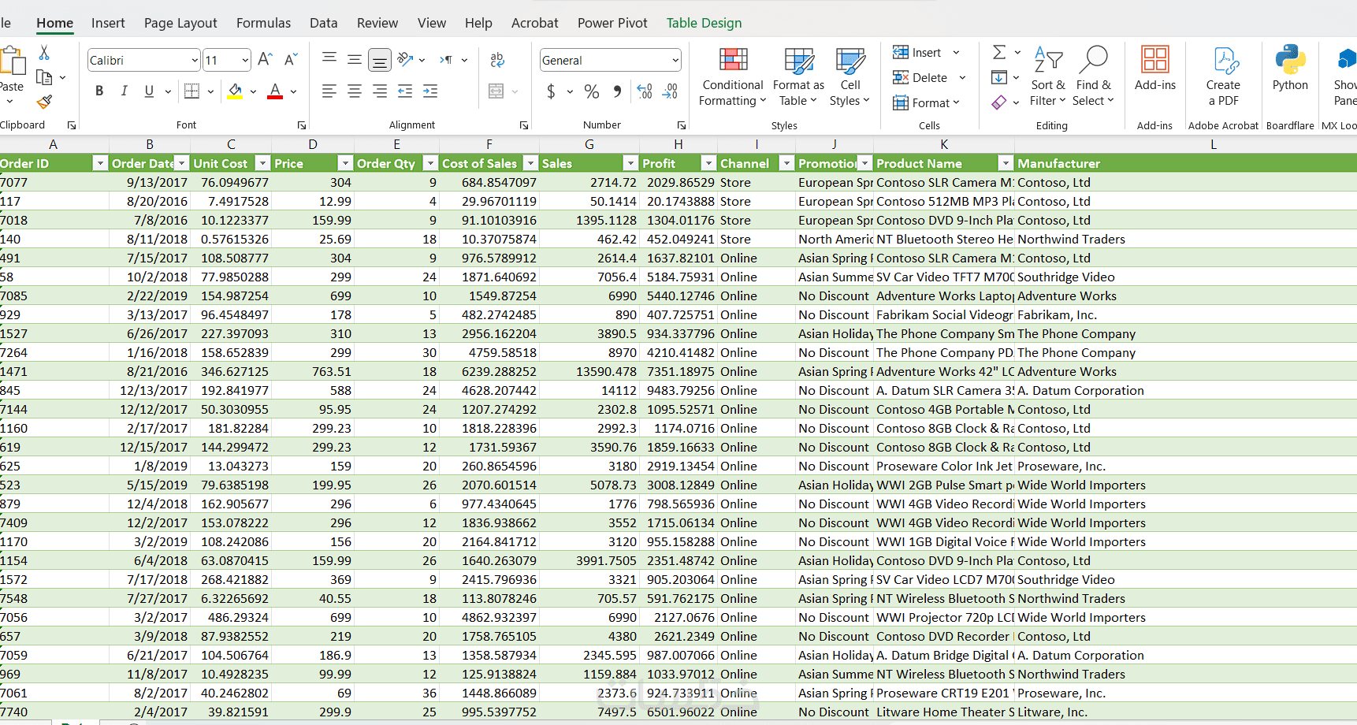
Task: Open Find & Select menu
Action: (1093, 77)
